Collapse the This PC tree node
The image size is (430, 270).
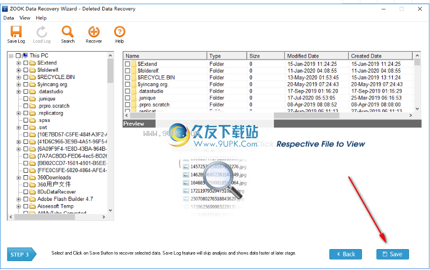(x=11, y=56)
